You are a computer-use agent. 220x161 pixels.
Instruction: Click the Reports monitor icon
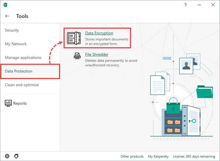[x=8, y=103]
